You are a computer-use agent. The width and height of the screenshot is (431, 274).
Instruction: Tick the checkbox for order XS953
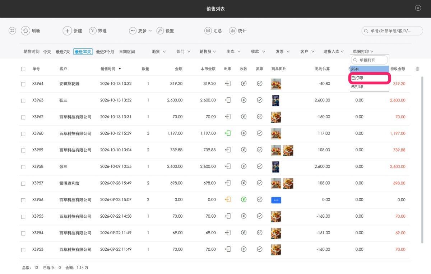pyautogui.click(x=23, y=250)
